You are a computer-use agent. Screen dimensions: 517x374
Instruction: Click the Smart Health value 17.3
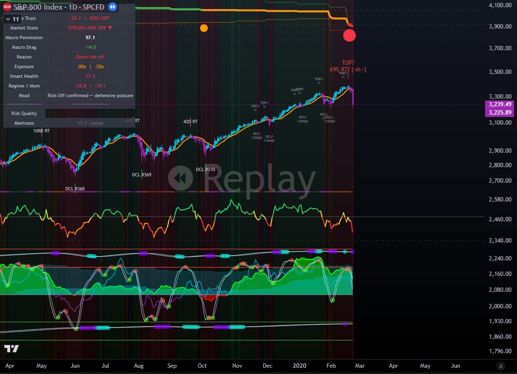click(90, 76)
